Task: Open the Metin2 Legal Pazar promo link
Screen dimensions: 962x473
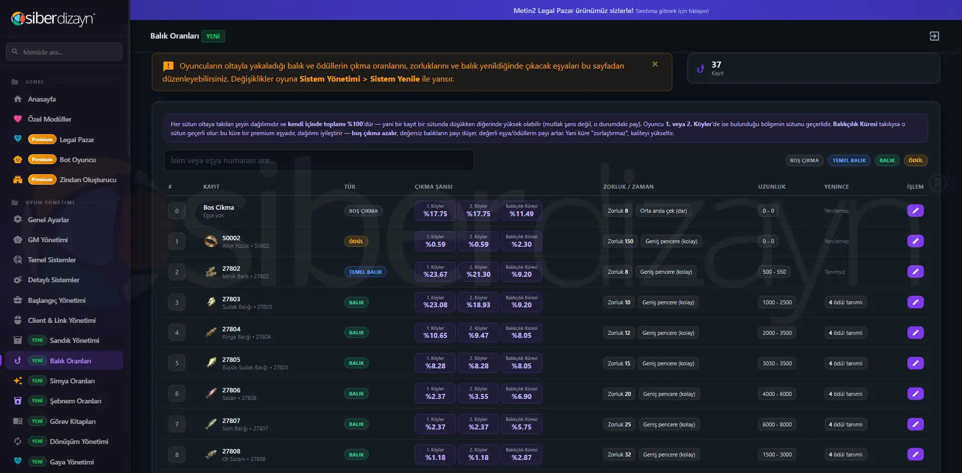Action: coord(611,11)
